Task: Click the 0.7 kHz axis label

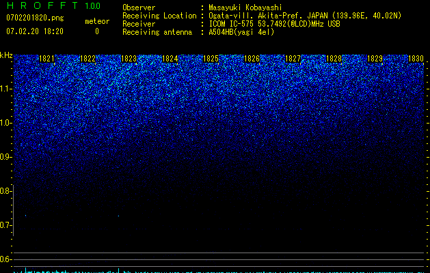Action: click(x=5, y=225)
